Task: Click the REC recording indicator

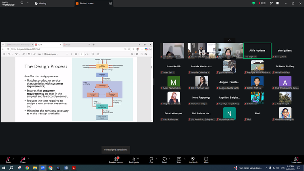Action: pyautogui.click(x=262, y=3)
